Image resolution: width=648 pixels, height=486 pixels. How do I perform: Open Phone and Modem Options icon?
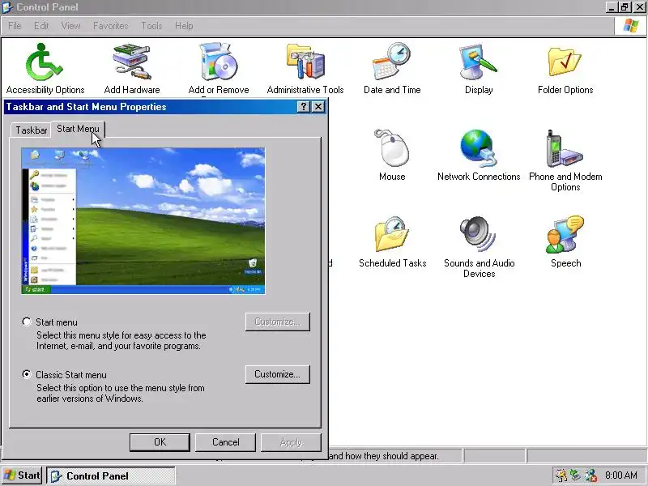coord(565,148)
